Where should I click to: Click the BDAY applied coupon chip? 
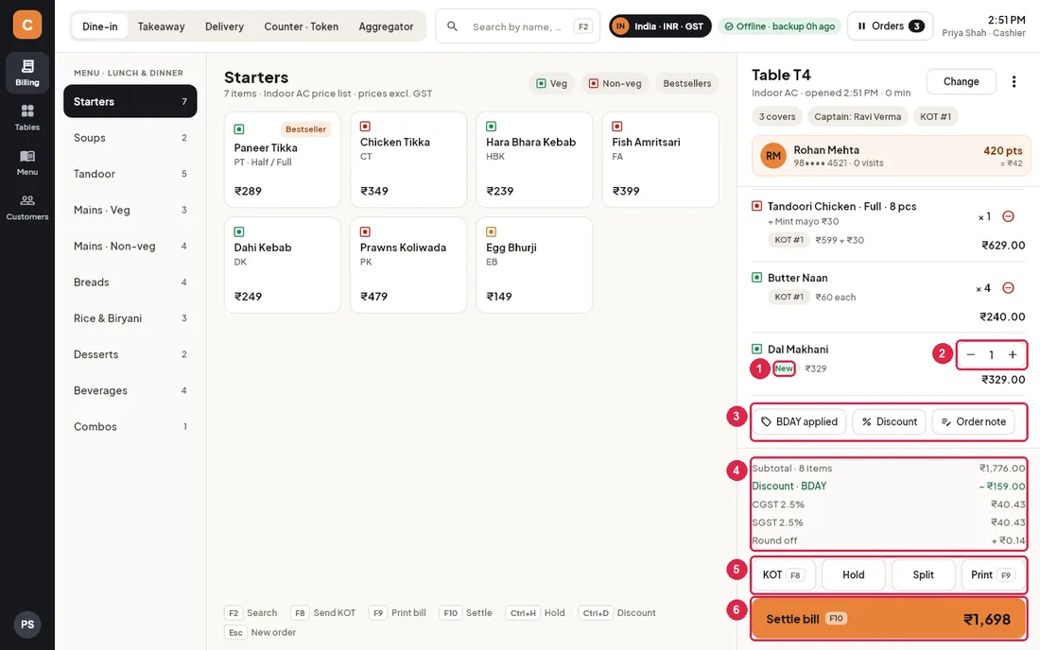799,421
